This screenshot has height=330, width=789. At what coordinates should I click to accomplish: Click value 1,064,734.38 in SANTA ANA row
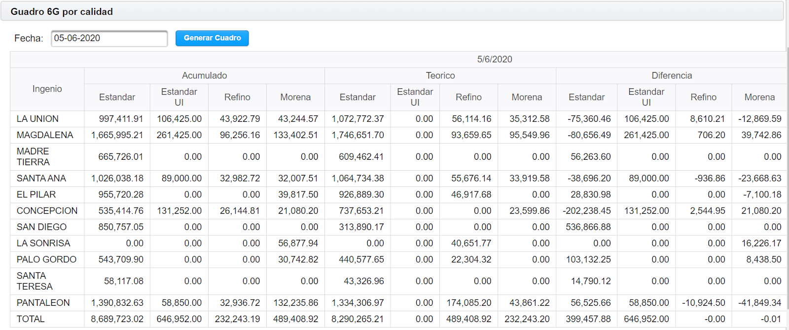(358, 179)
